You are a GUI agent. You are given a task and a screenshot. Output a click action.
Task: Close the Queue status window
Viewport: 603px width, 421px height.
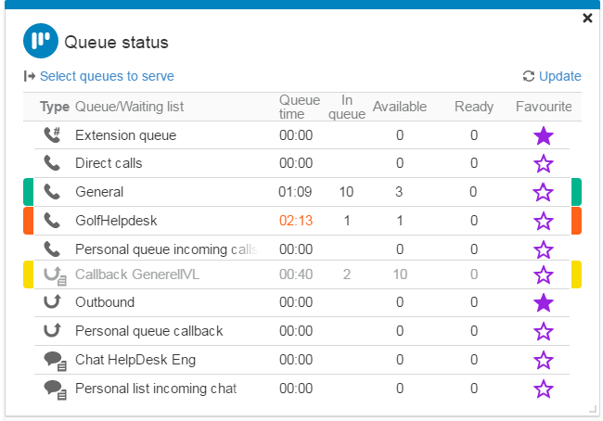(x=587, y=18)
